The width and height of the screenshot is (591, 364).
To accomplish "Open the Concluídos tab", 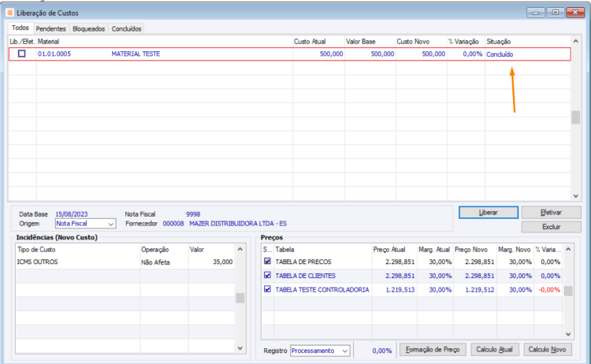I will (126, 28).
